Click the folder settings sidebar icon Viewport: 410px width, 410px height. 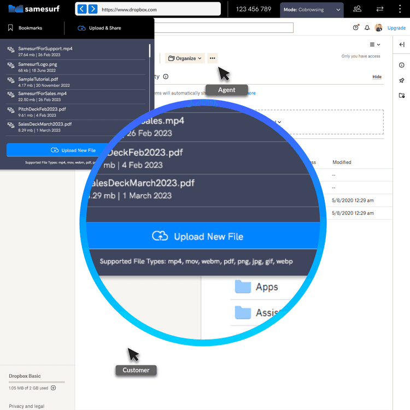[402, 96]
